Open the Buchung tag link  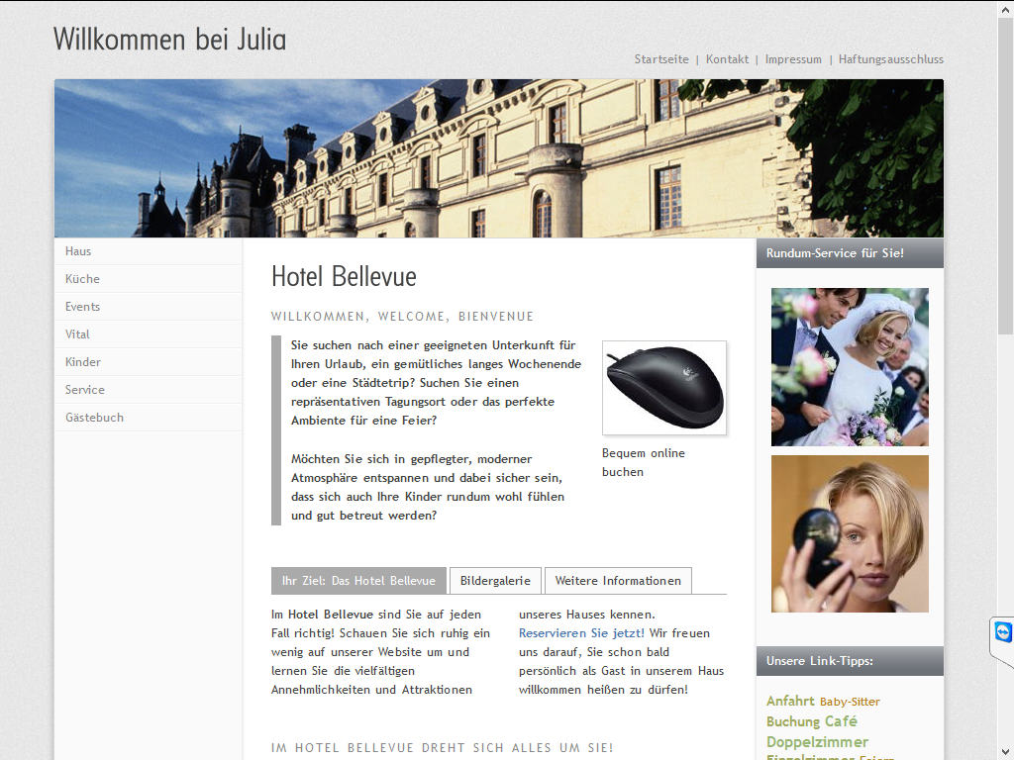793,721
